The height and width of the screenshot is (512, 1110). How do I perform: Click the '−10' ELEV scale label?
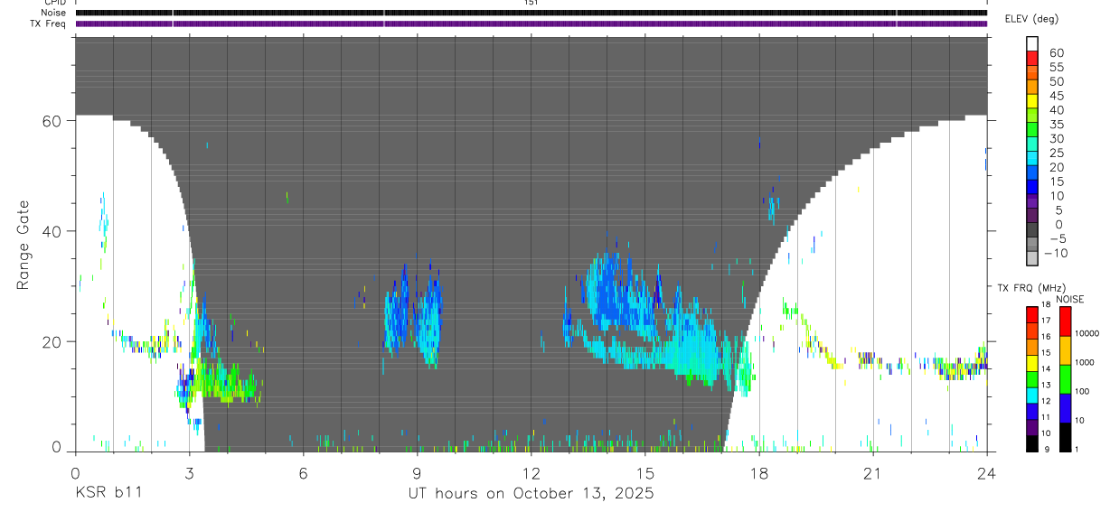click(x=1056, y=254)
